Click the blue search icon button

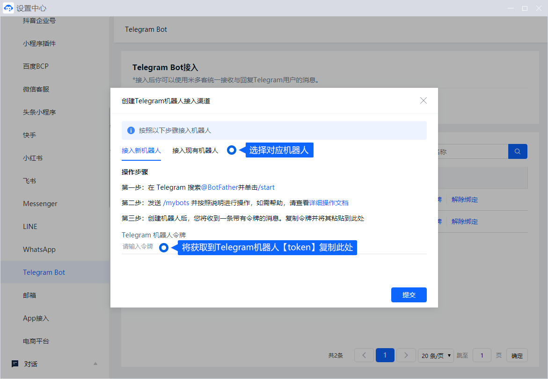[x=518, y=151]
